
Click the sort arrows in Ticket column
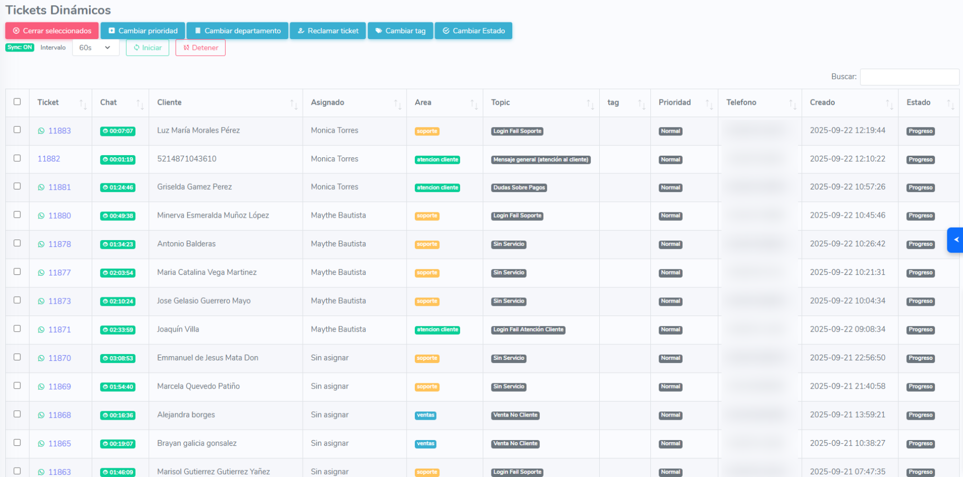(83, 104)
